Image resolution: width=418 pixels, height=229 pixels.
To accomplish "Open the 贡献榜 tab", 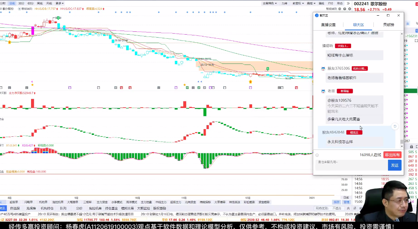I will [388, 25].
